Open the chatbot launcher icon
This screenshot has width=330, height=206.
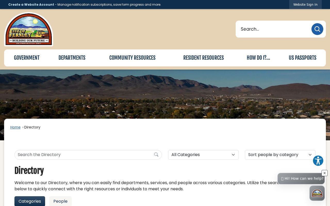click(317, 193)
